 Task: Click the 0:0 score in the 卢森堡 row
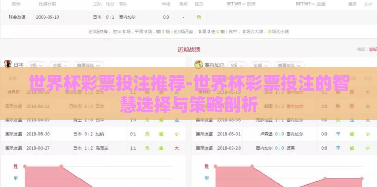280,134
